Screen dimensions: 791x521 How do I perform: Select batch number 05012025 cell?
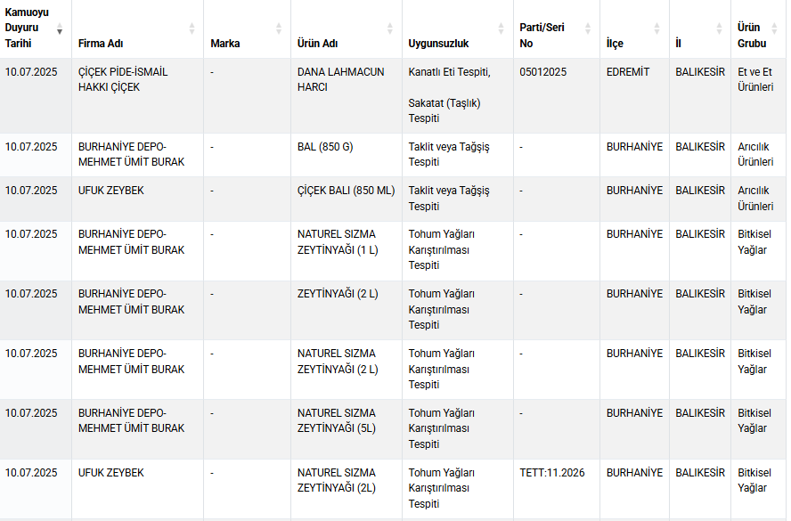tap(557, 96)
